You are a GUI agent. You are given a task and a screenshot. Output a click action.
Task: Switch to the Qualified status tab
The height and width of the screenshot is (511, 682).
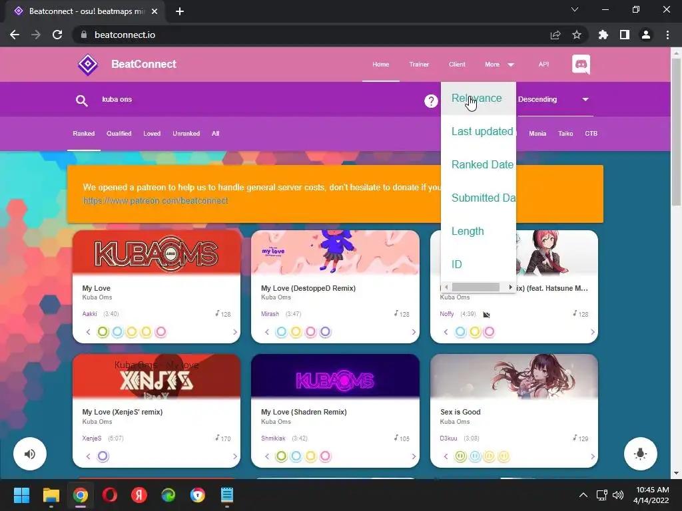(119, 134)
